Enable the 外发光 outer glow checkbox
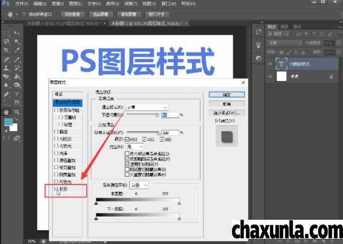This screenshot has width=343, height=244. (56, 181)
